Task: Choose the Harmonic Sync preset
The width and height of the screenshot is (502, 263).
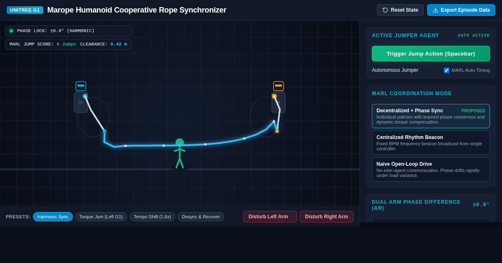Action: [53, 217]
